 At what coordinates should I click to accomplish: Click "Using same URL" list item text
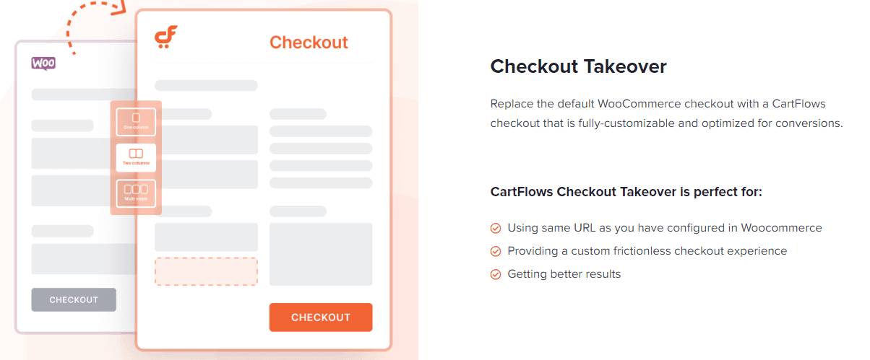coord(665,228)
